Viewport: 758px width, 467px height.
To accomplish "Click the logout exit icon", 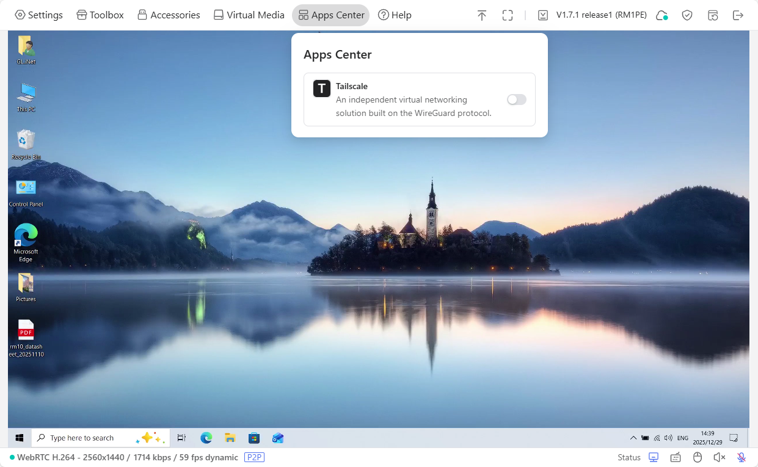I will point(738,15).
